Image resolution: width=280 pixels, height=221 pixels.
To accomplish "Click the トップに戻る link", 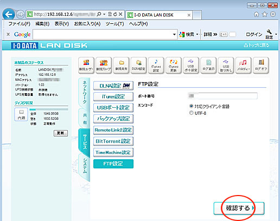I will click(x=256, y=45).
